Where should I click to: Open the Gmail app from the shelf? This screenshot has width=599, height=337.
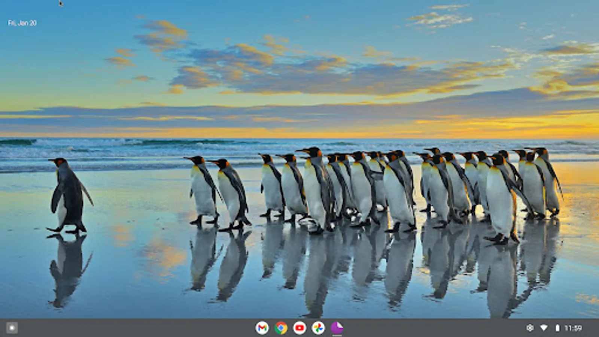click(x=262, y=328)
